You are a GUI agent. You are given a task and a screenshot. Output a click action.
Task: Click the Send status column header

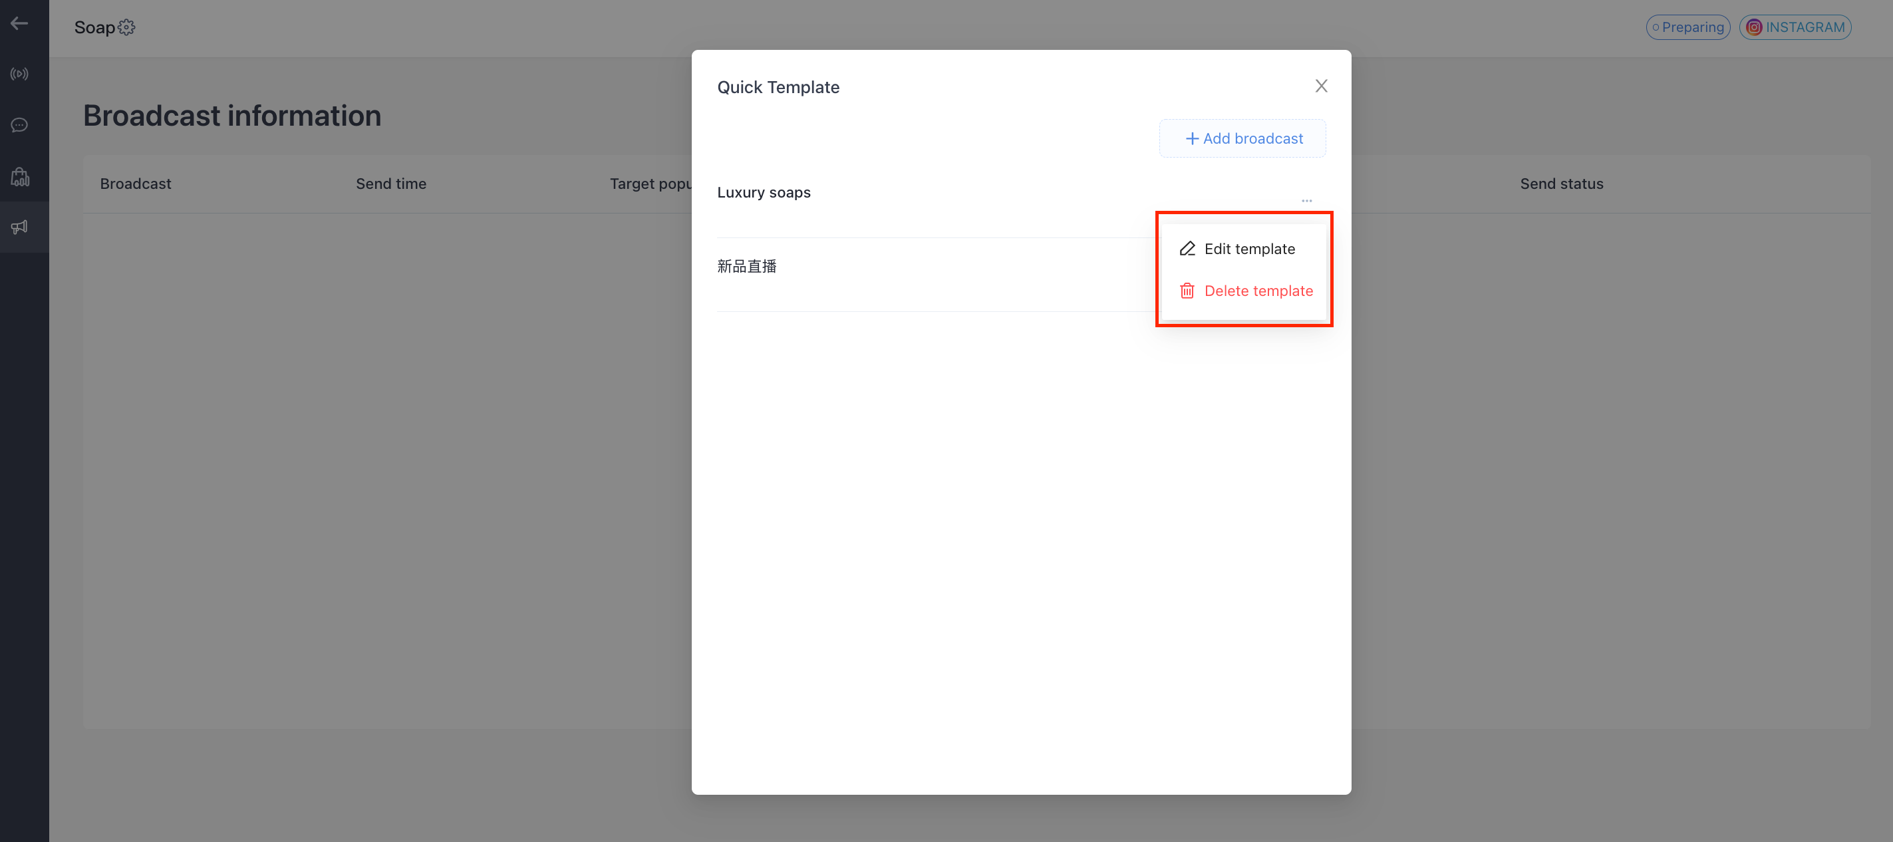pos(1562,184)
